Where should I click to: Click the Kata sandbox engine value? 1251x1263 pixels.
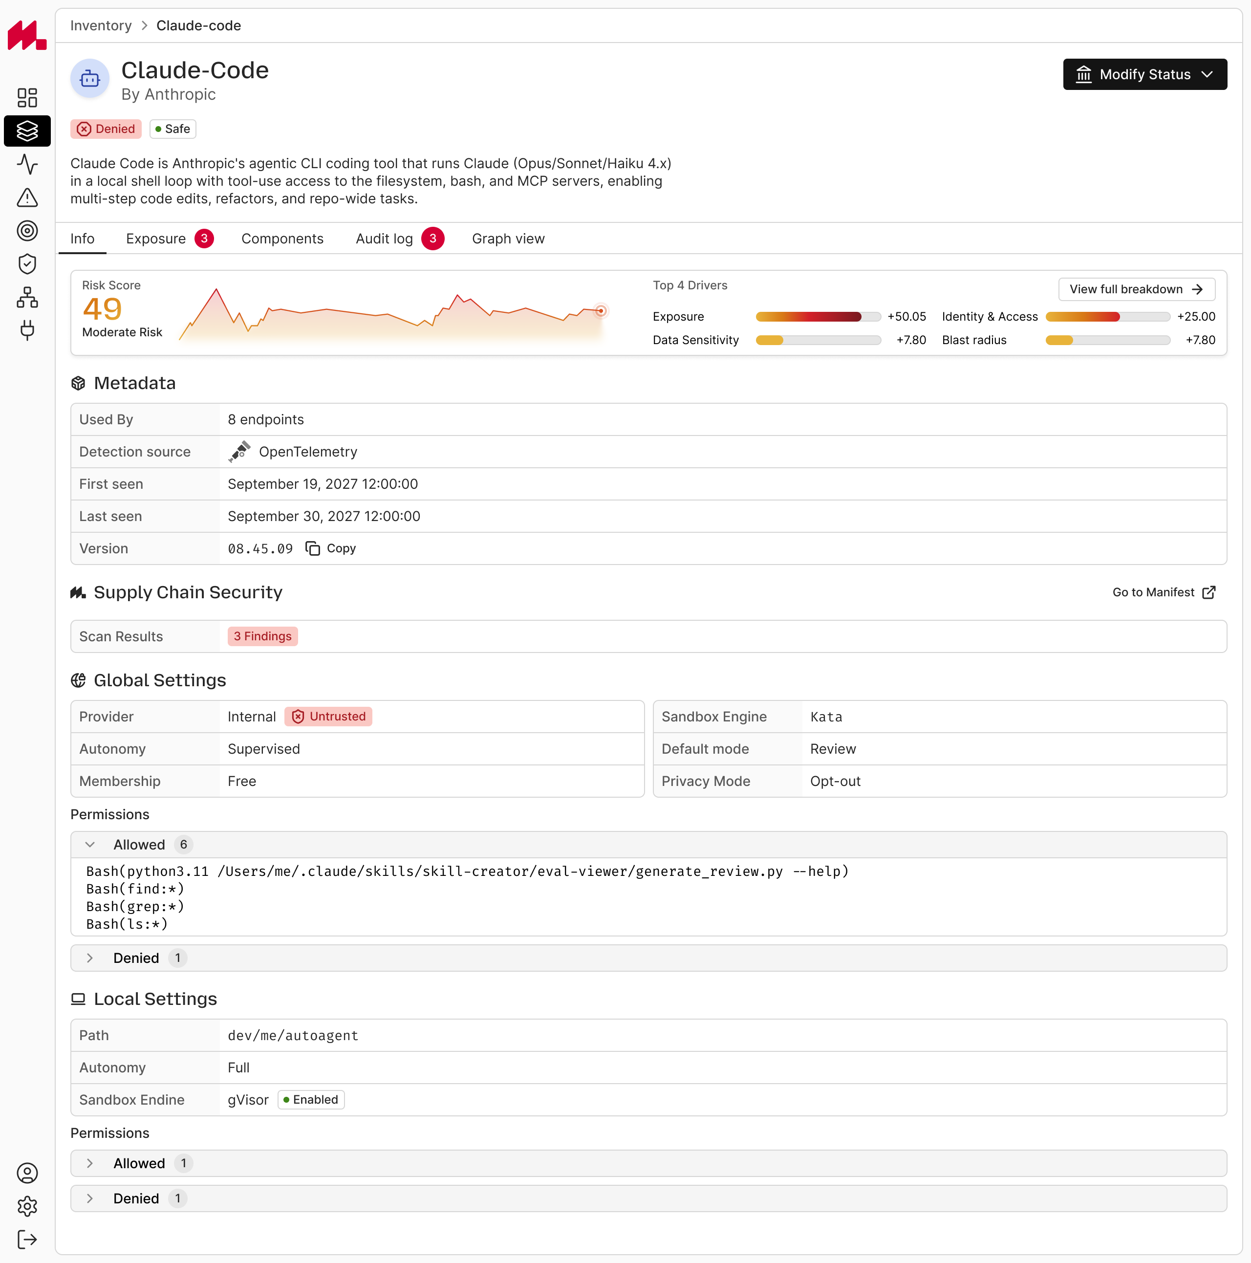point(826,717)
